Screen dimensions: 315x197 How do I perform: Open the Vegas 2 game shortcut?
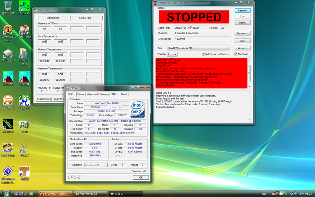24,173
